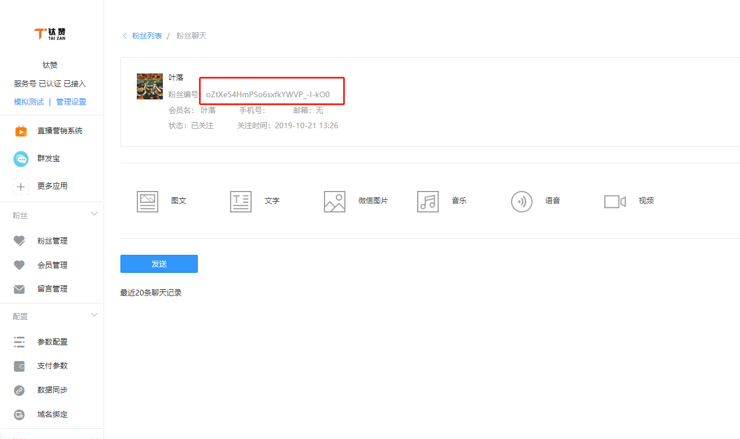The height and width of the screenshot is (439, 740).
Task: Click the fan ID oZtXe54HmPSo6sxfkYWVP_-I-kO0
Action: 268,94
